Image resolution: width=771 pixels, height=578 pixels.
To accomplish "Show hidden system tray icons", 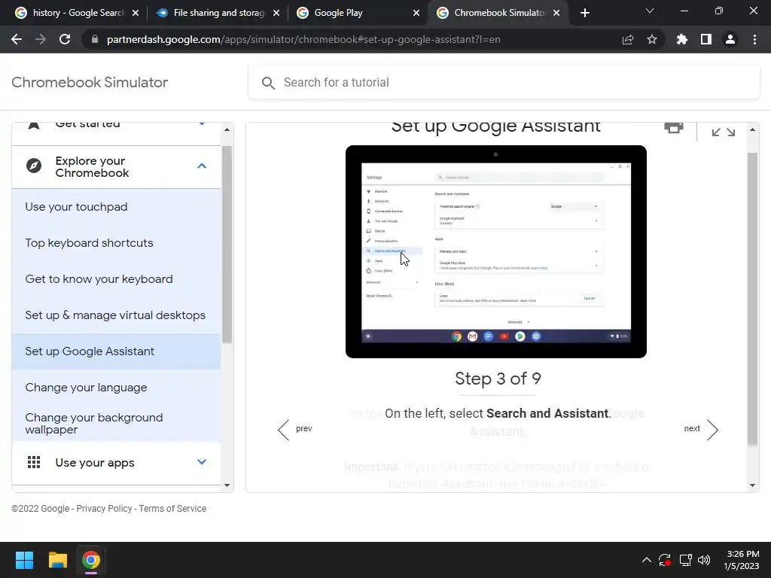I will (647, 560).
